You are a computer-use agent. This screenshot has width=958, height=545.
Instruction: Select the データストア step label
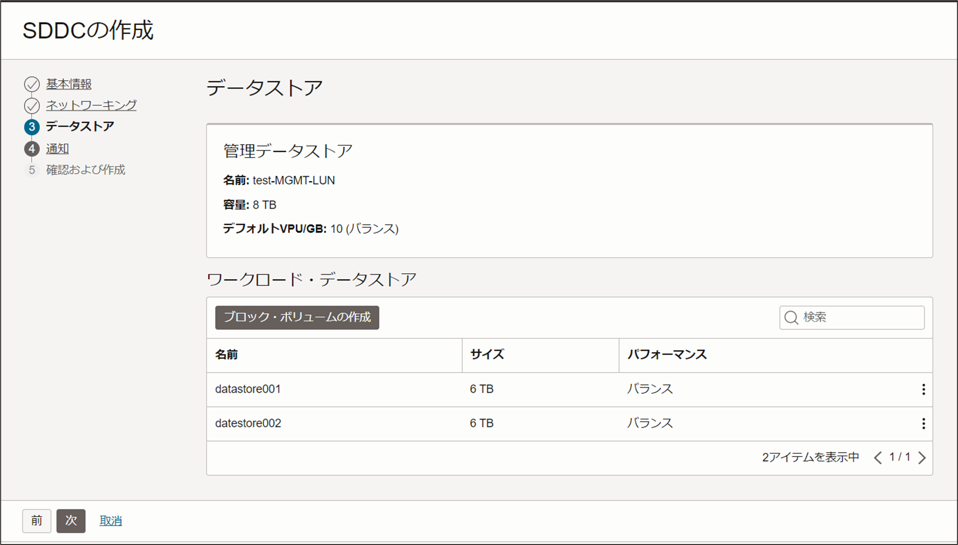click(x=80, y=126)
